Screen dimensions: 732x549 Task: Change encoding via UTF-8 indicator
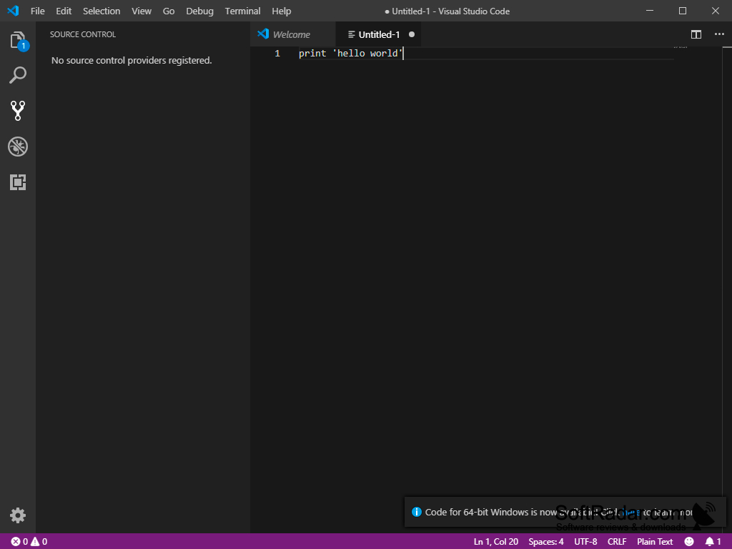point(585,542)
